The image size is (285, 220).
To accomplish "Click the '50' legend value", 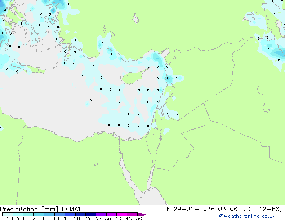I will coord(139,218).
